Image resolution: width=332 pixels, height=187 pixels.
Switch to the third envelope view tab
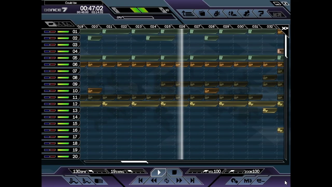pos(69,24)
